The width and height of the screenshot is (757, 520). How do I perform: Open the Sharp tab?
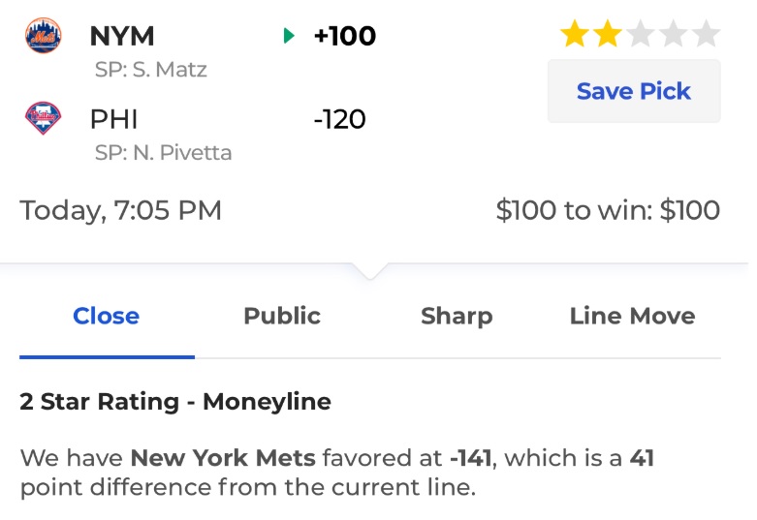pyautogui.click(x=457, y=317)
